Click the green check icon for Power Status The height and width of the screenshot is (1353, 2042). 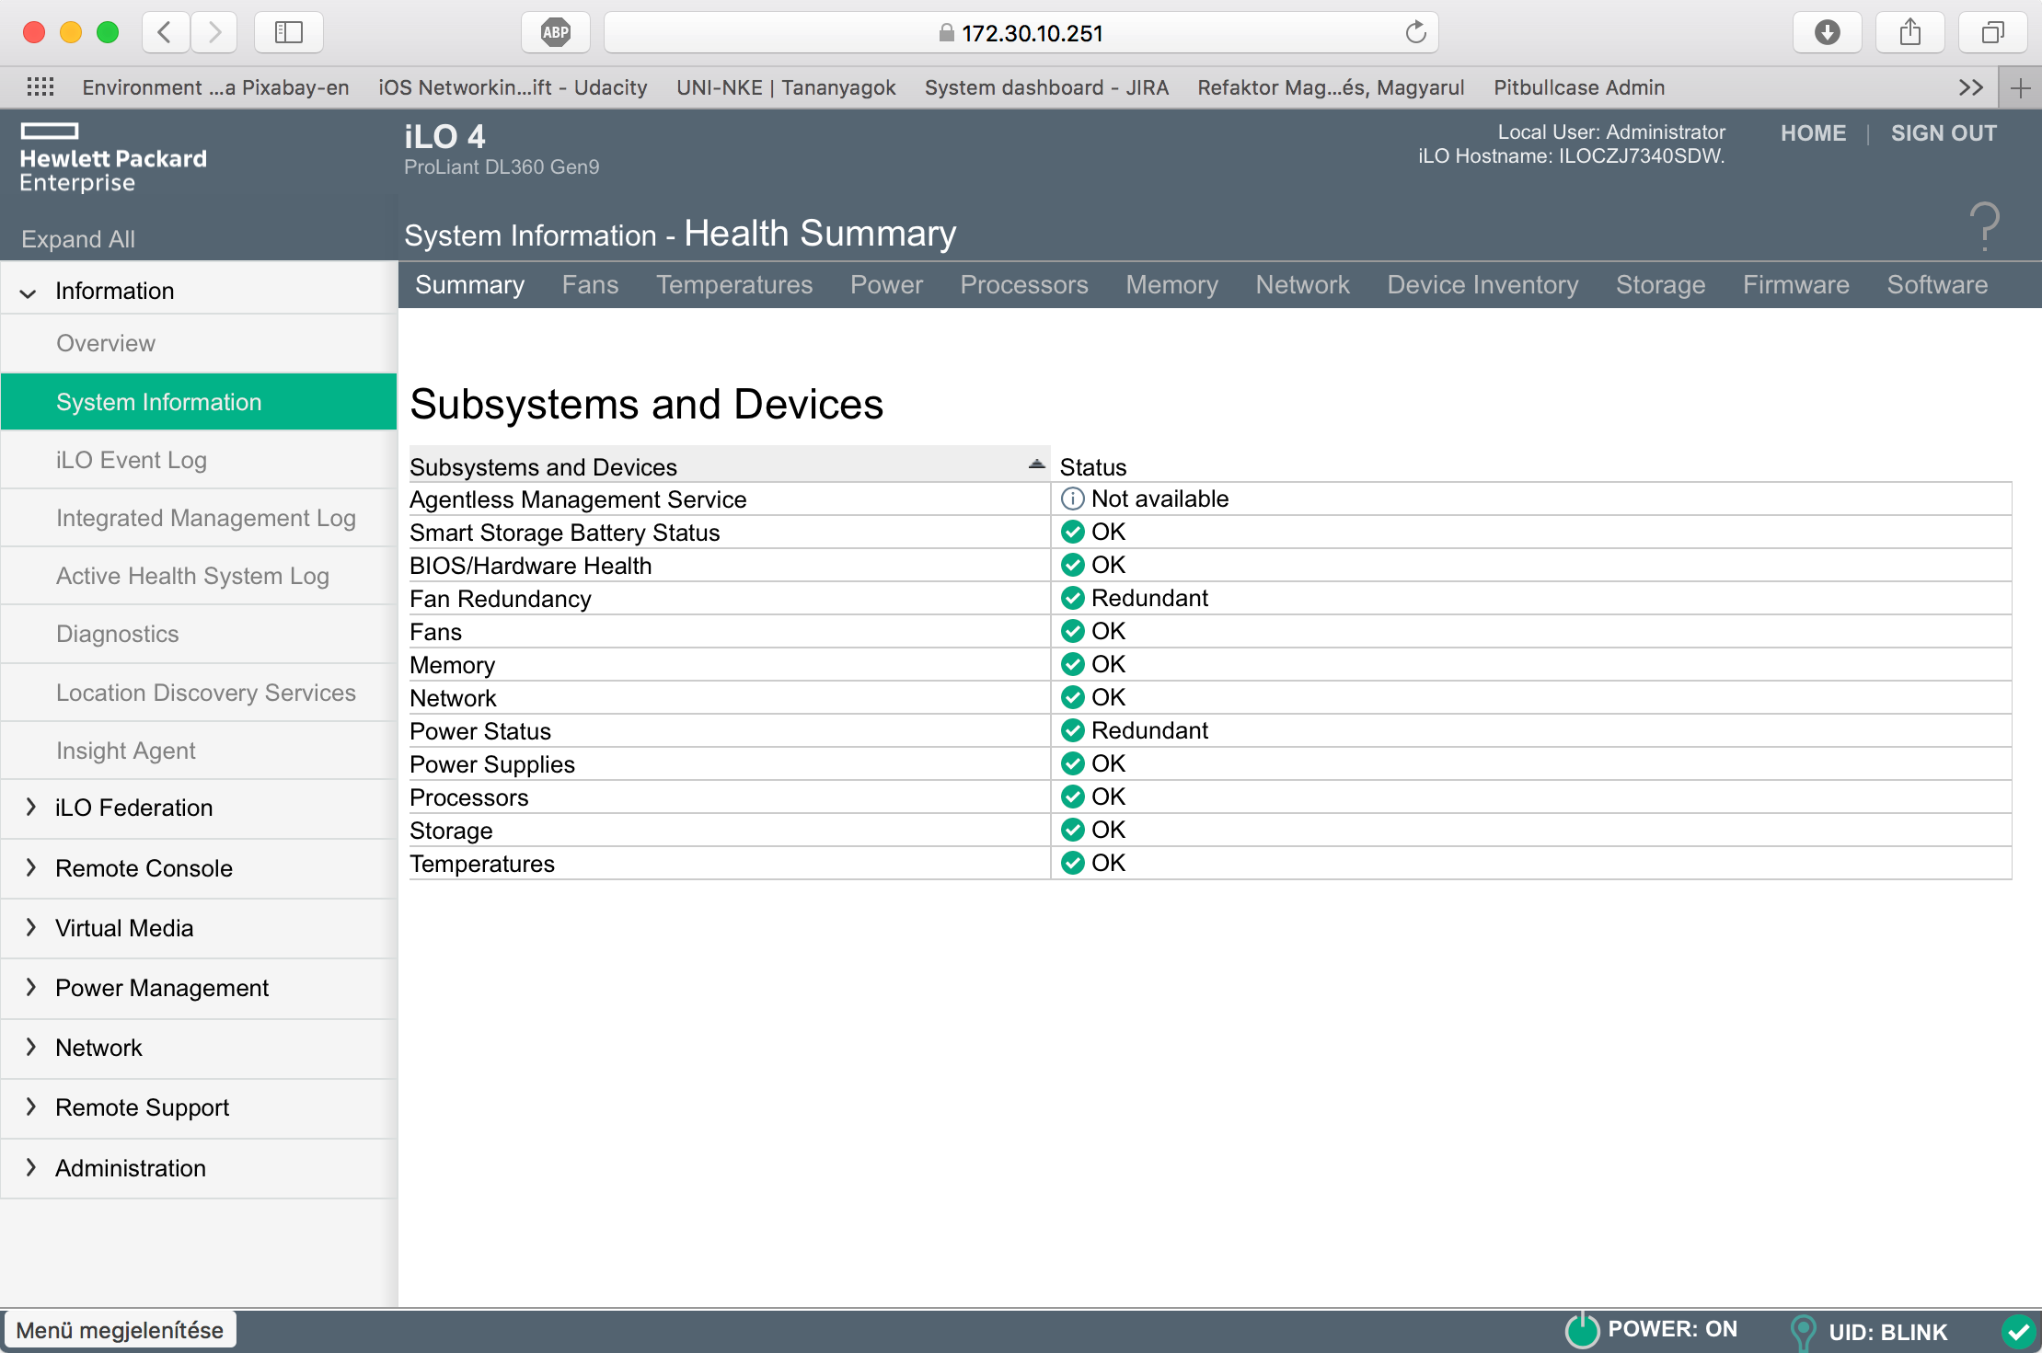pos(1072,730)
